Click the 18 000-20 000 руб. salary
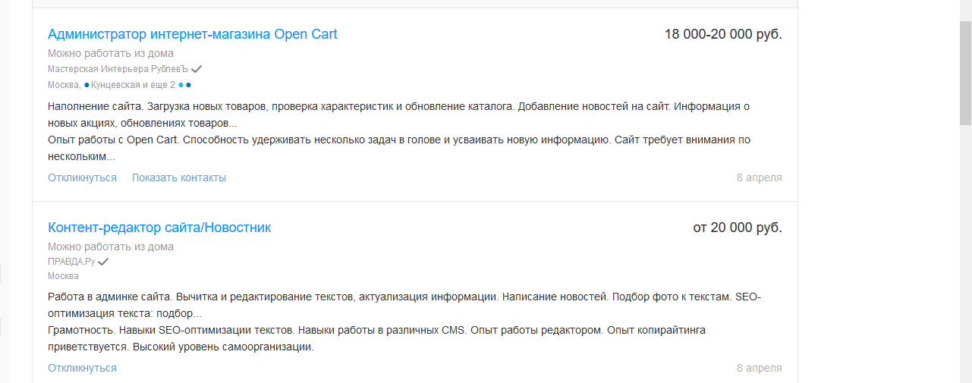Image resolution: width=972 pixels, height=383 pixels. 723,34
